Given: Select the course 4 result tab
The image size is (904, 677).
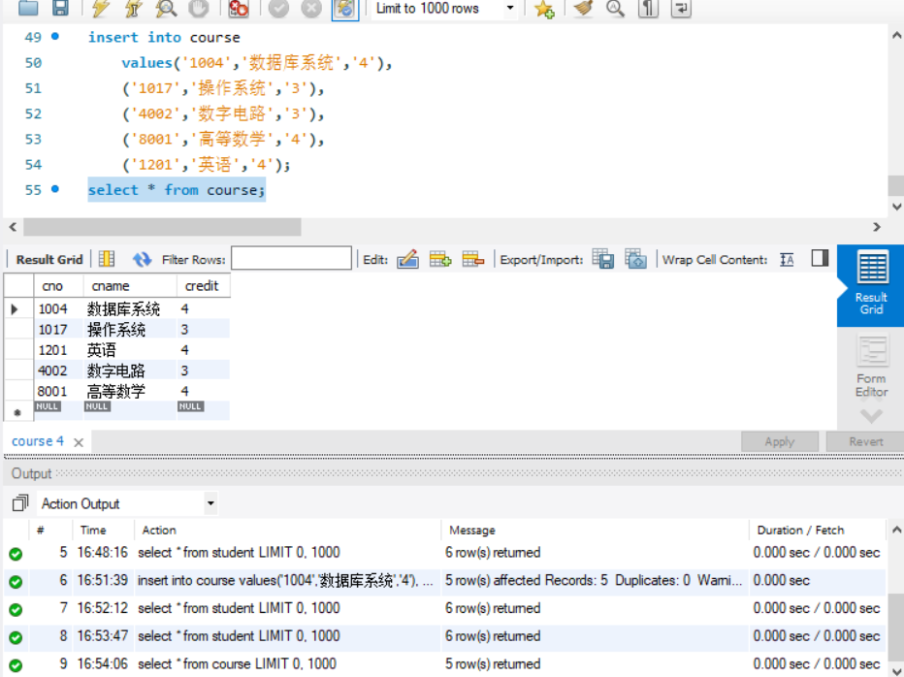Looking at the screenshot, I should click(x=38, y=441).
